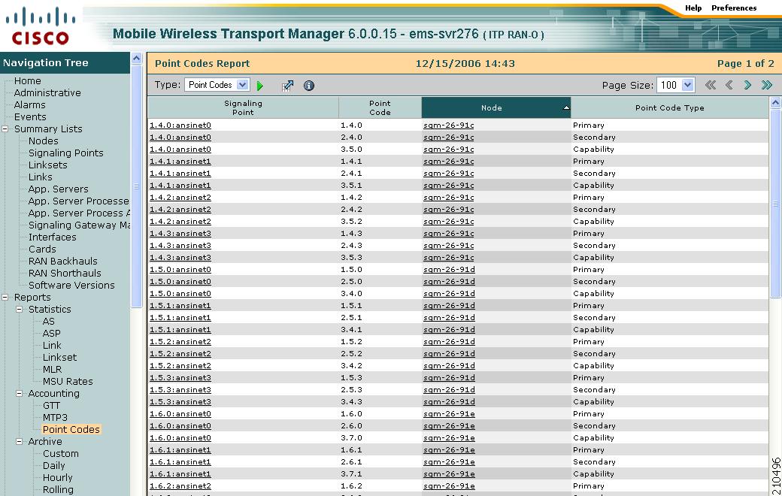Go to the next page of the report

[747, 85]
